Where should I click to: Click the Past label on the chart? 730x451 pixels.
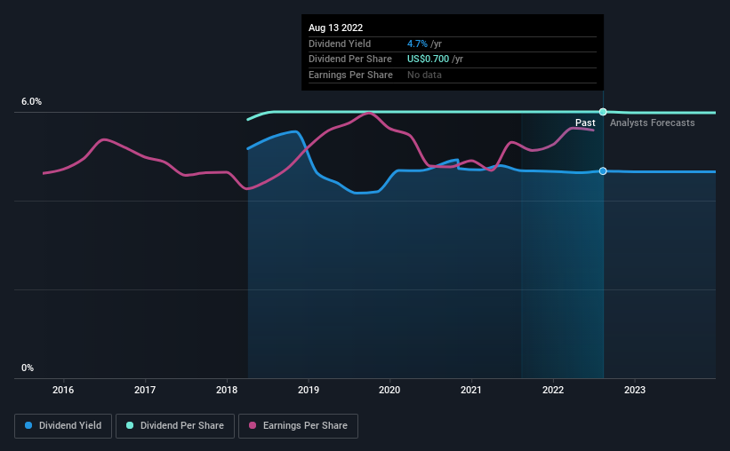[x=585, y=123]
